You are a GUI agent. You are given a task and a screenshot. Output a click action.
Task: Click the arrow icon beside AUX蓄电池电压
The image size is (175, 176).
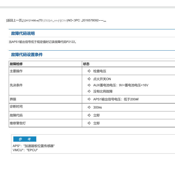pos(89,85)
